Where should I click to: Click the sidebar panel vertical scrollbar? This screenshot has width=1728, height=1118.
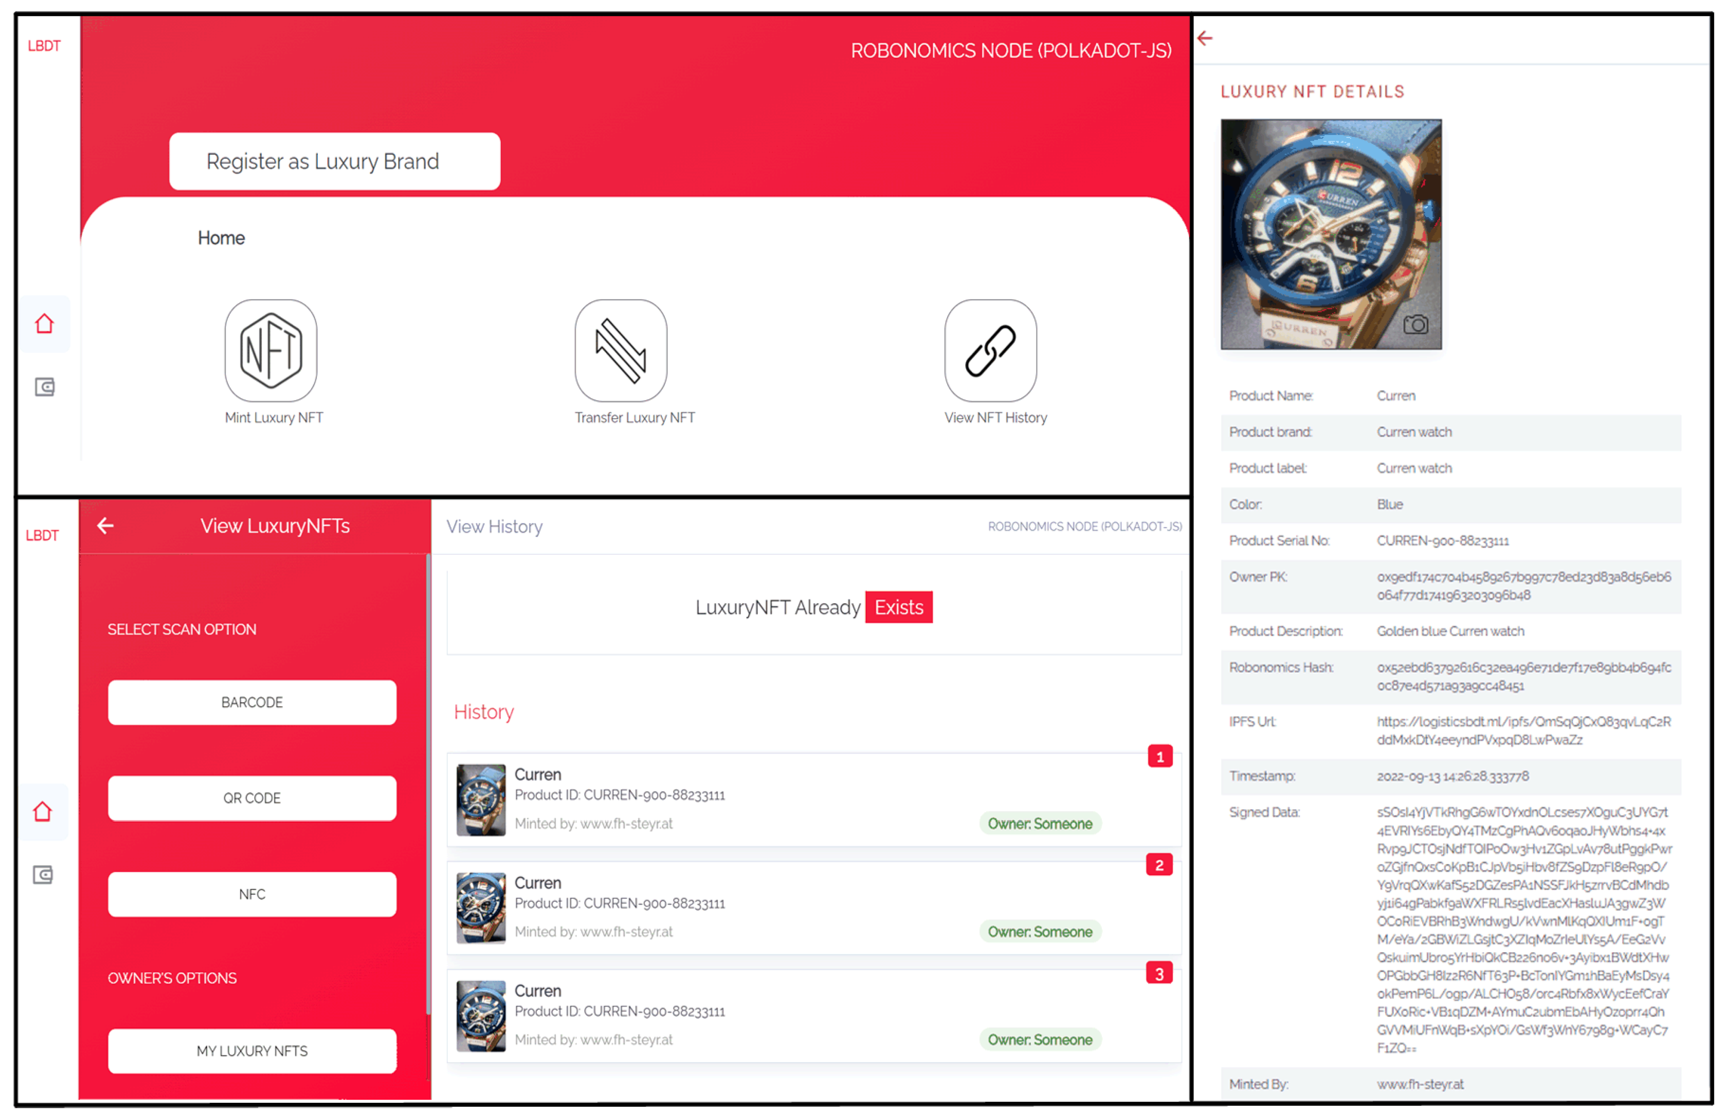[x=428, y=784]
